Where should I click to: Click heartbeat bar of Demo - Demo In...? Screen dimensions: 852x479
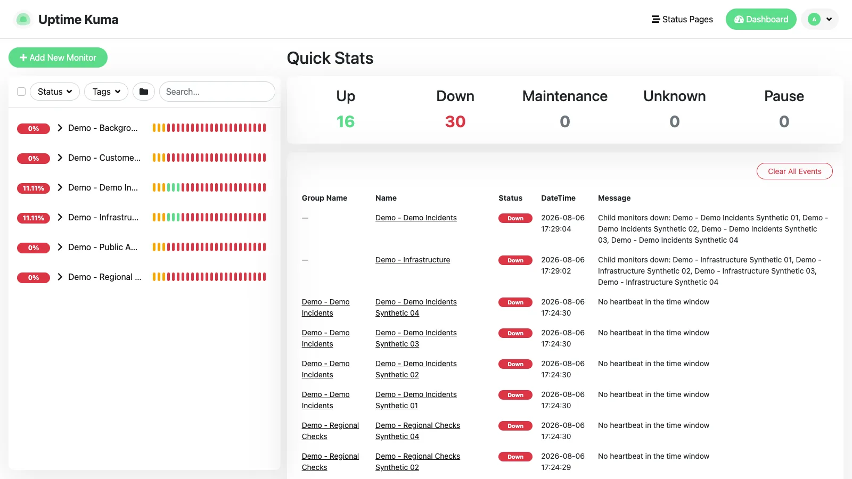point(209,187)
